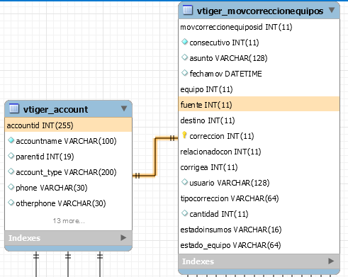Select the accountid INT(255) column
This screenshot has width=348, height=277.
pyautogui.click(x=68, y=125)
